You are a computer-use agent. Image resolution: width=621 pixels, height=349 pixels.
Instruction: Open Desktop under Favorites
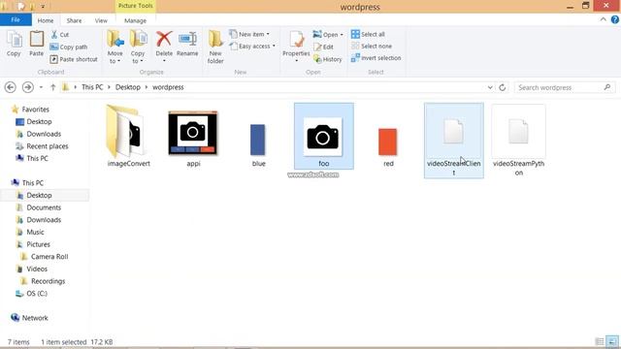pyautogui.click(x=34, y=121)
